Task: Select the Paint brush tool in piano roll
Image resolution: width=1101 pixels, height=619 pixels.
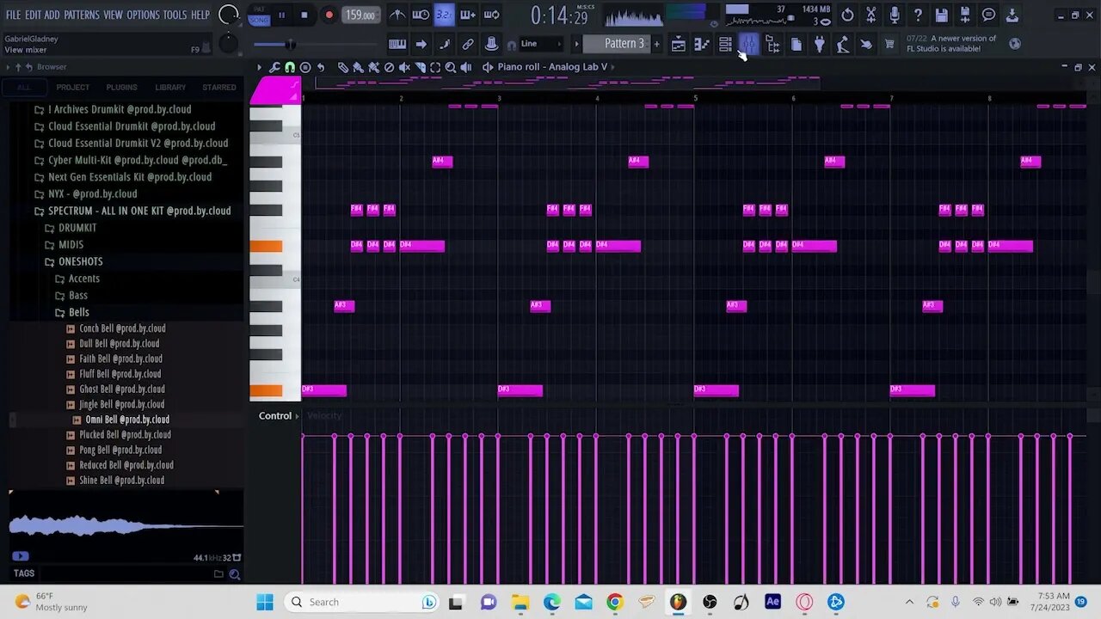Action: pos(359,67)
